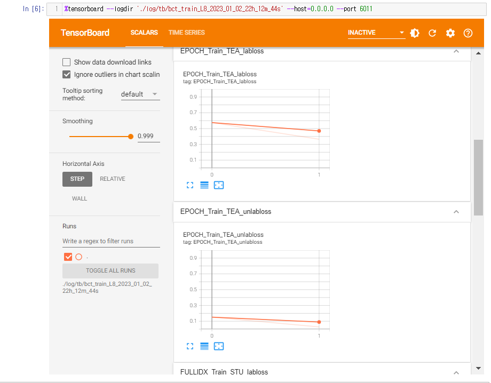
Task: Click the log directory path text under runs
Action: tap(107, 287)
